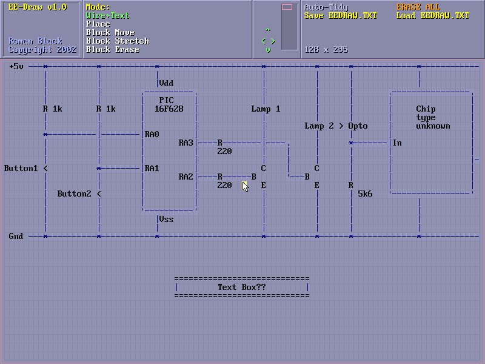Click Auto-Tidy option
485x364 pixels.
(x=326, y=7)
